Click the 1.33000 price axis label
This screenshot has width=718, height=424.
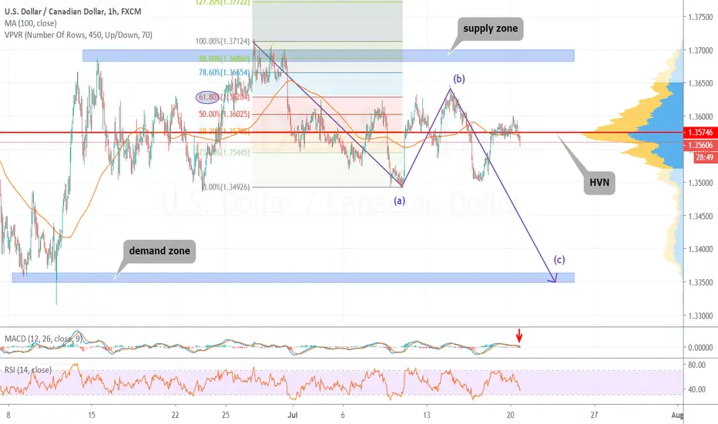coord(700,316)
